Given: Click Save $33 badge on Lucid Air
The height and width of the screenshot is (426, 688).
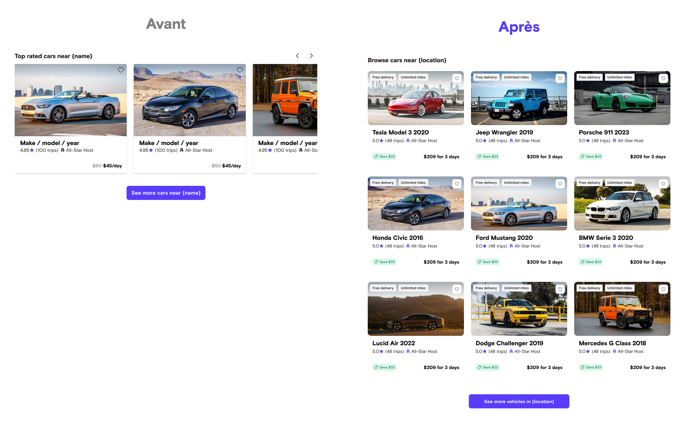Looking at the screenshot, I should coord(384,367).
